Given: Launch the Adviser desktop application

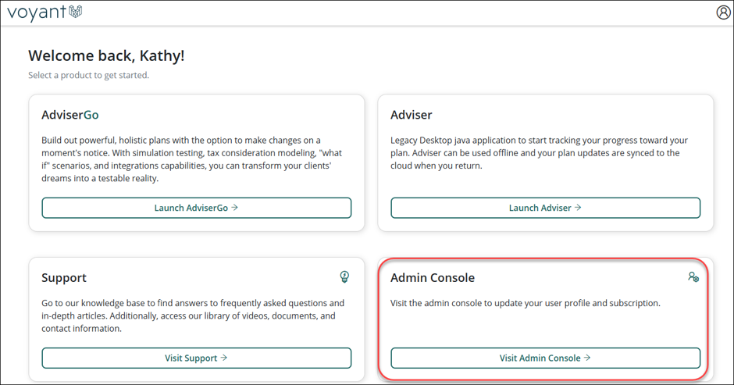Looking at the screenshot, I should pyautogui.click(x=545, y=208).
